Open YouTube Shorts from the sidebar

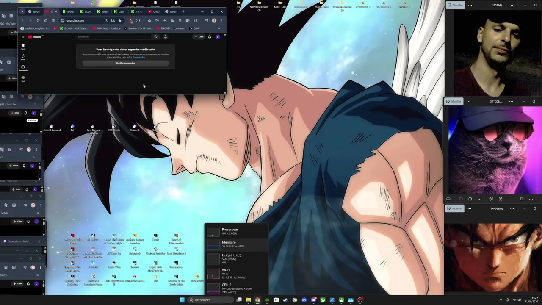pyautogui.click(x=23, y=57)
